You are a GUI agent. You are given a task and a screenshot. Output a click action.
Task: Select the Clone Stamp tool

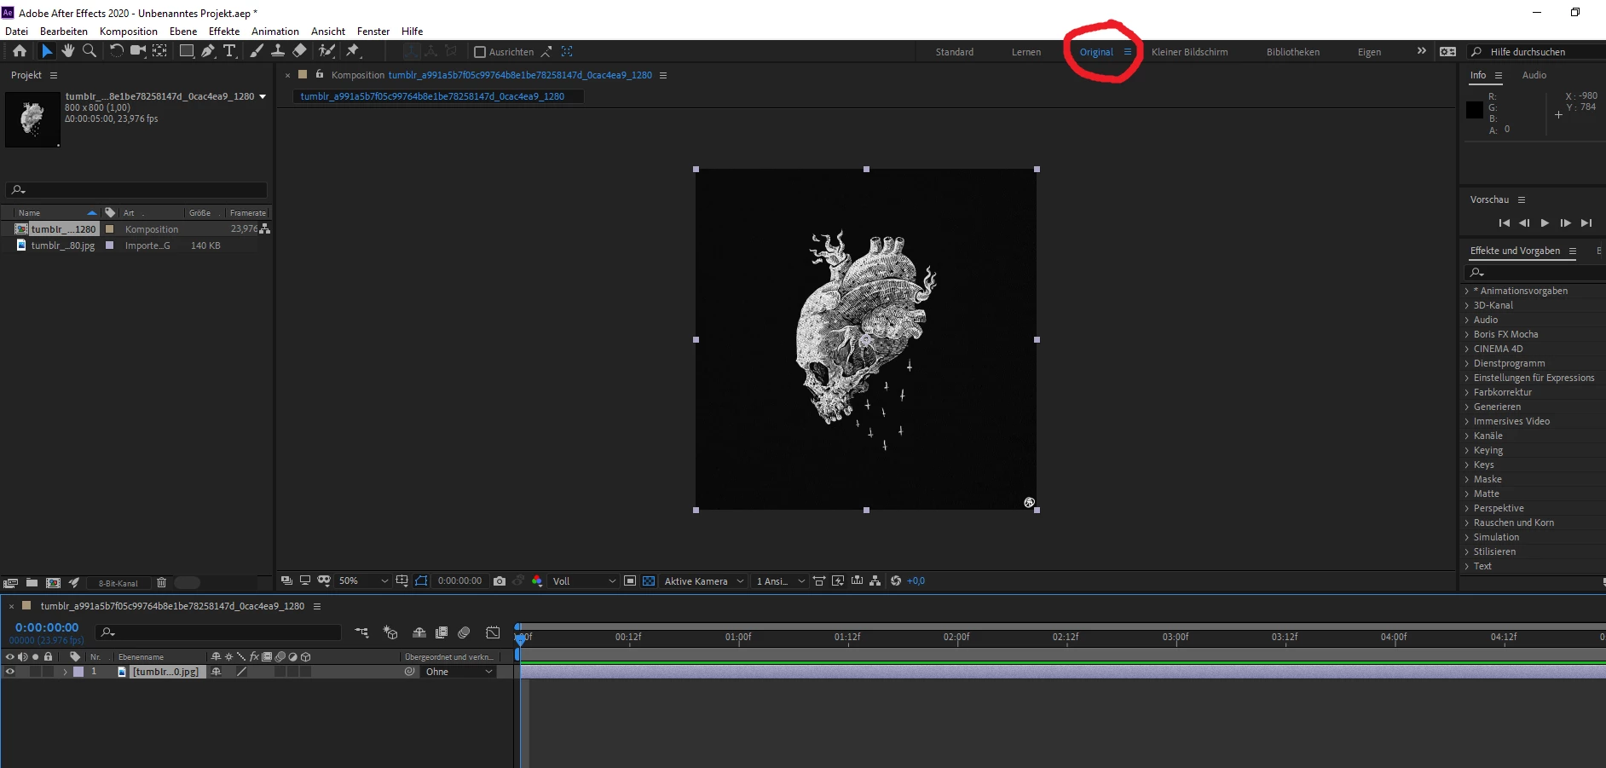click(278, 51)
